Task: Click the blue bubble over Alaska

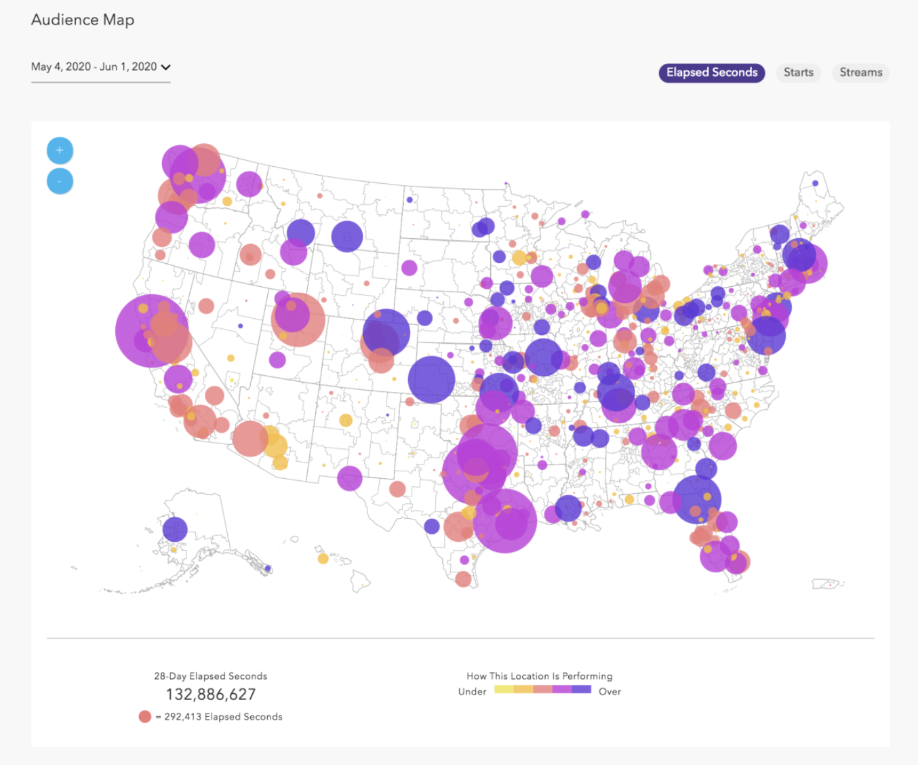Action: coord(175,529)
